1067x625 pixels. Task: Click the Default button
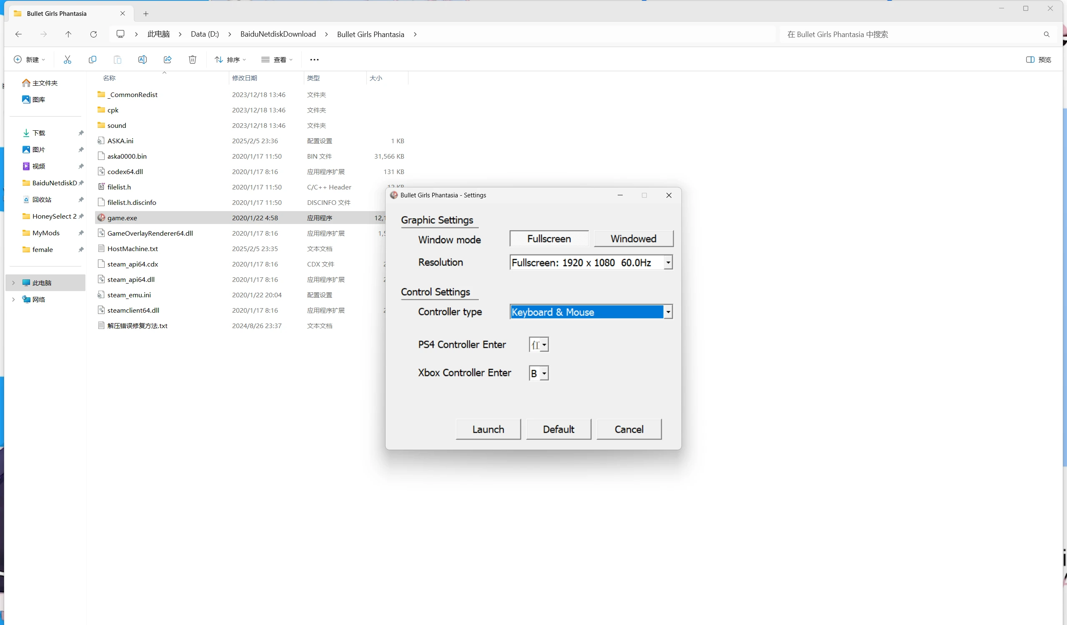(559, 429)
